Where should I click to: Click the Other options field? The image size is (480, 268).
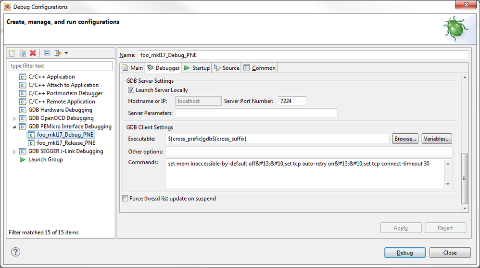(x=309, y=152)
